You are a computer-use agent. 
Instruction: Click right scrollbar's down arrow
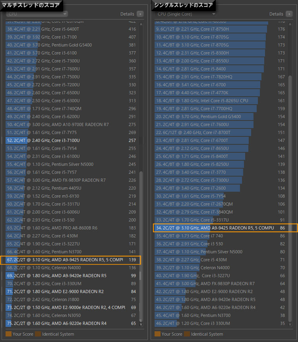tap(290, 325)
